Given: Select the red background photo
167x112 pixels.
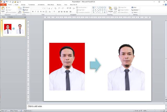Looking at the screenshot, I should click(x=67, y=67).
